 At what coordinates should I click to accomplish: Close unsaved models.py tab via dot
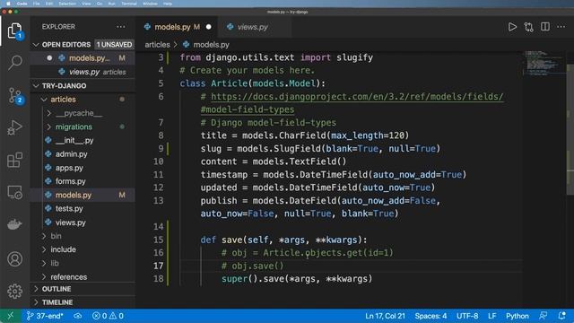(x=209, y=27)
